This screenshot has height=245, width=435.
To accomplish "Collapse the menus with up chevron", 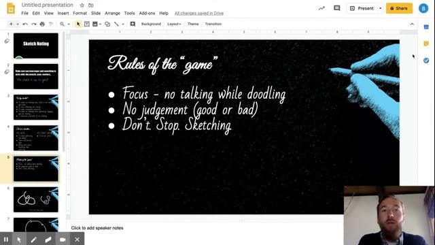I will pyautogui.click(x=412, y=24).
